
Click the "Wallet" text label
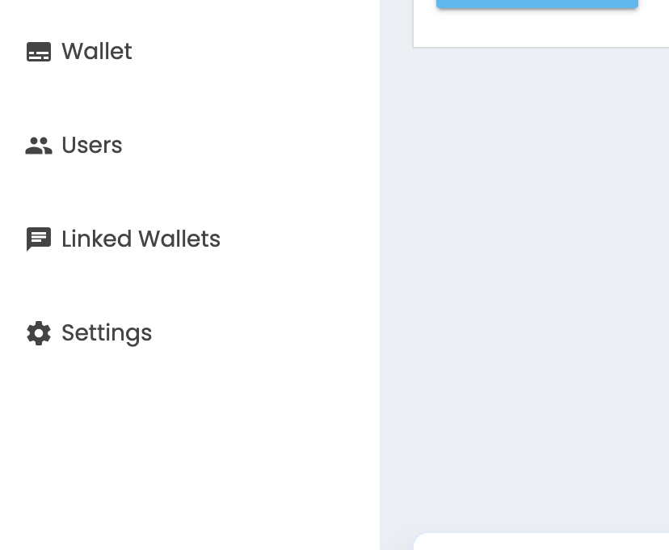[97, 52]
